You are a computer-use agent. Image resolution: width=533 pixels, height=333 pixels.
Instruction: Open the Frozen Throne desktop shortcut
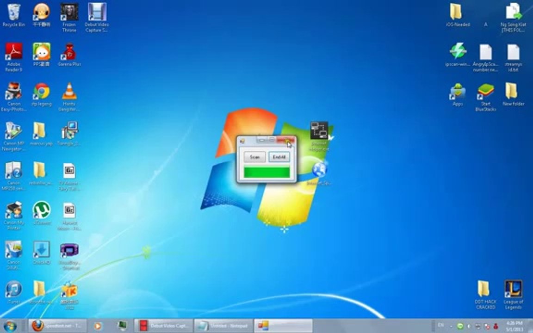pos(69,17)
